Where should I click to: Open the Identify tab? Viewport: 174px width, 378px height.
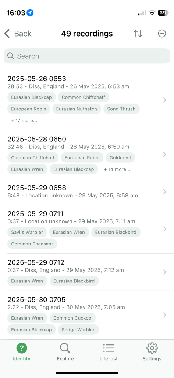[22, 352]
